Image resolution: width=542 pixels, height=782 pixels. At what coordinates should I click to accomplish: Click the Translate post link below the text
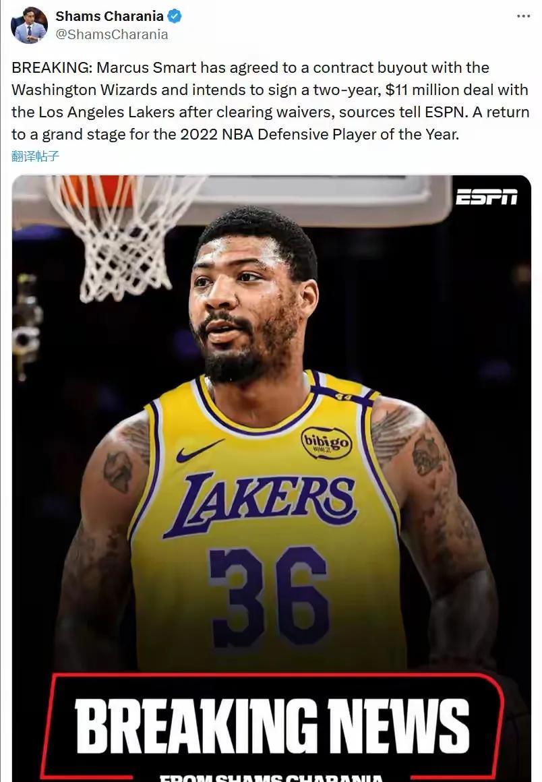(36, 156)
